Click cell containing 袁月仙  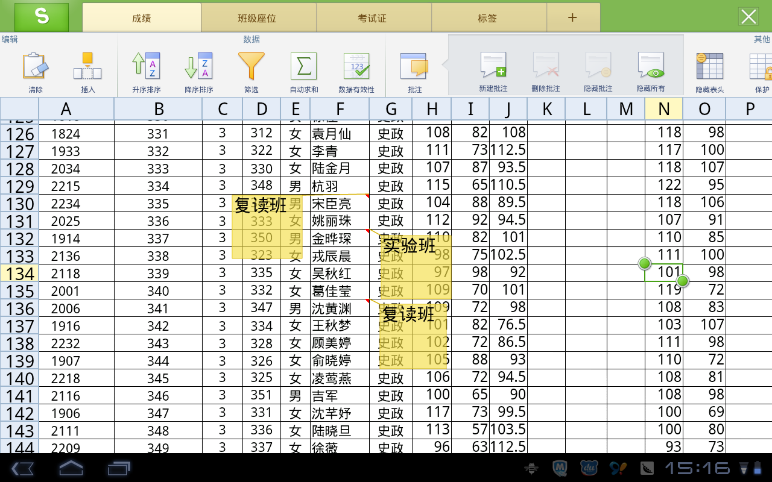pos(340,133)
